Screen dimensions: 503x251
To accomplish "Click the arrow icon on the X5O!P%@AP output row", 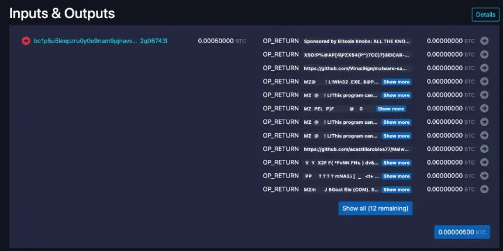I will [x=484, y=54].
